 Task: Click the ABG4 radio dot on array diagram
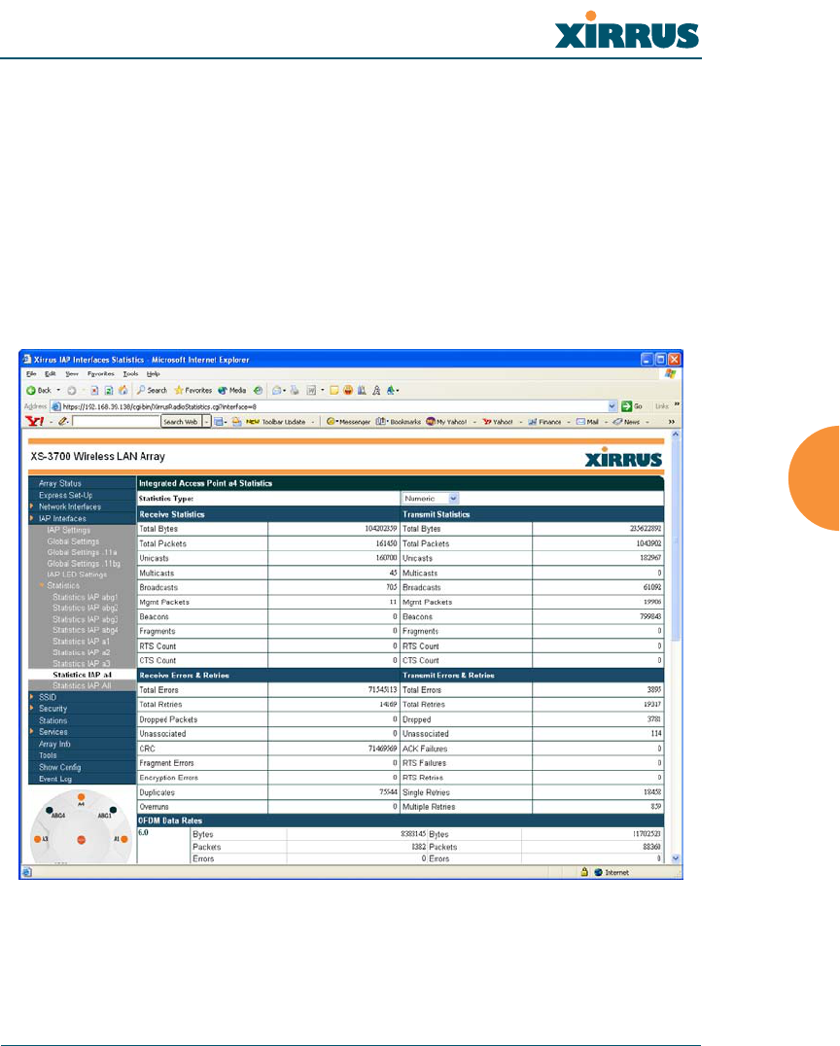pyautogui.click(x=50, y=810)
